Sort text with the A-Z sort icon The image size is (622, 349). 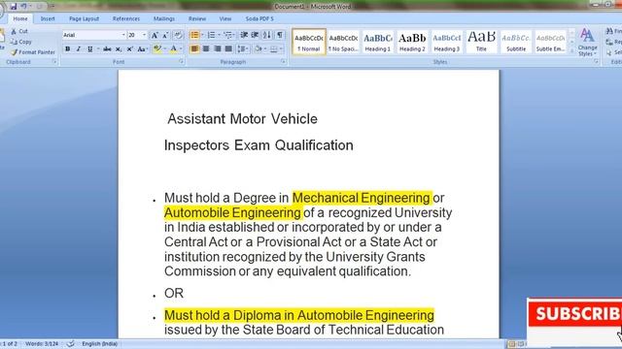(267, 35)
